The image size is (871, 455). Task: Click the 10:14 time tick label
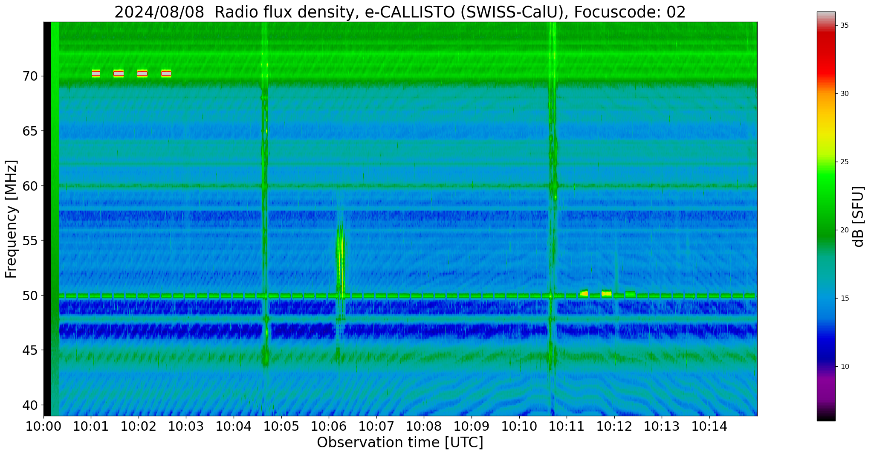(709, 427)
